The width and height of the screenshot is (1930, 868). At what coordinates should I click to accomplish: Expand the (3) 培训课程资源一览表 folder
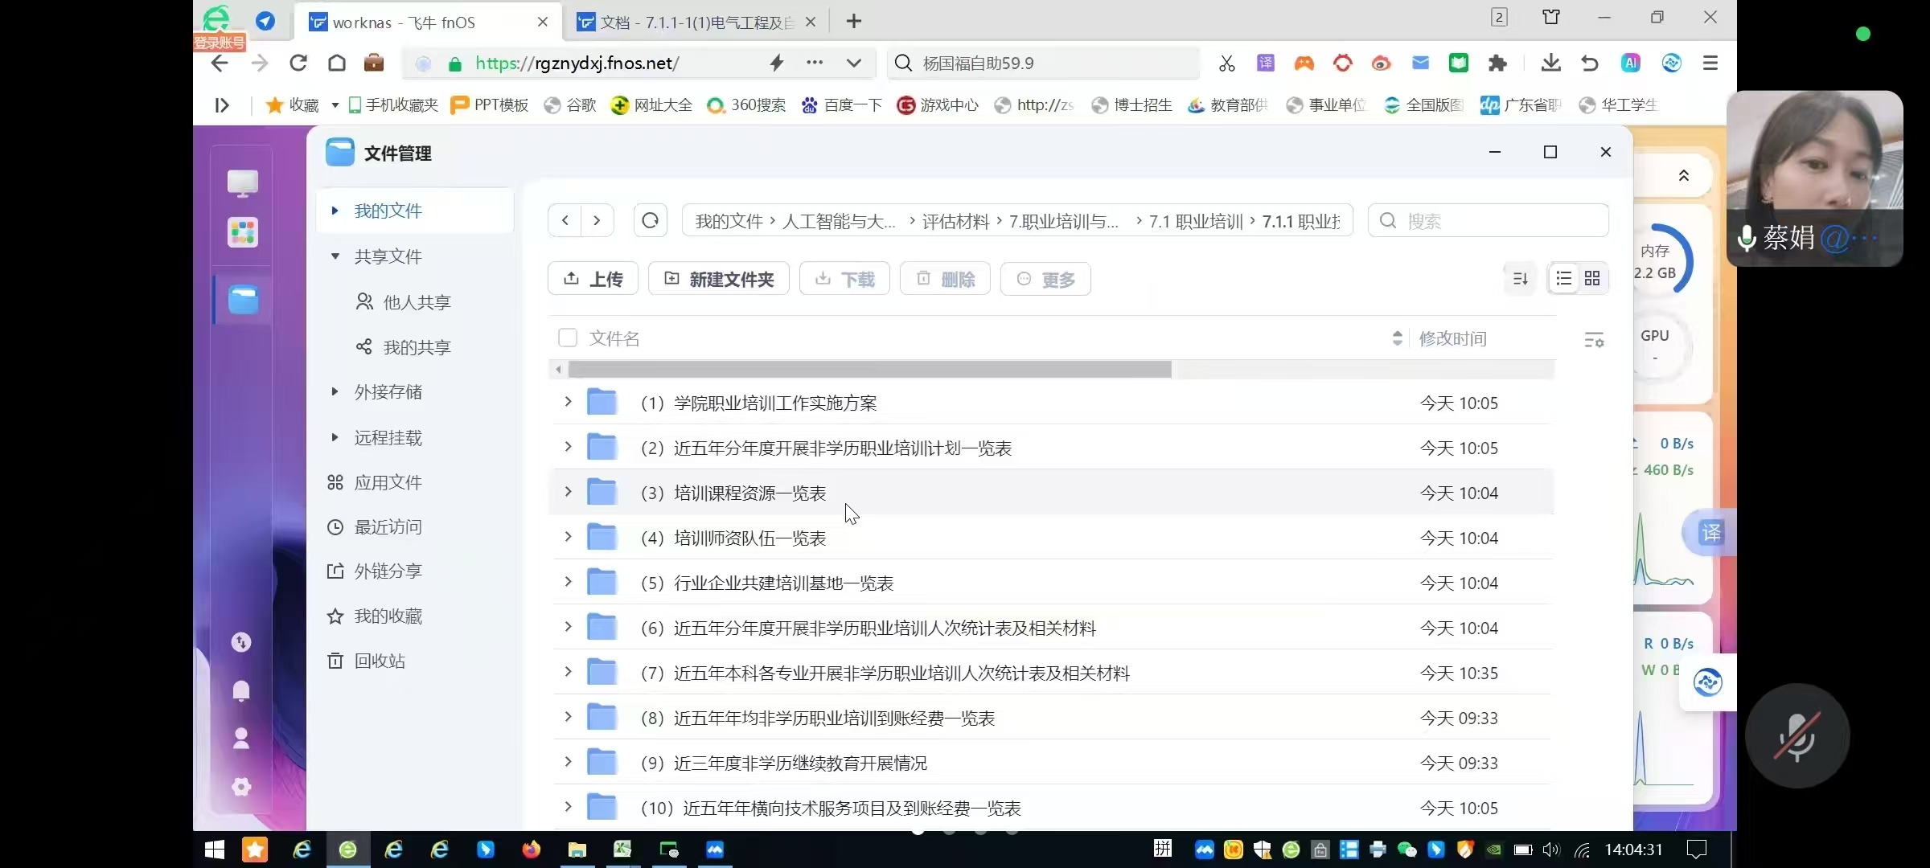(568, 492)
